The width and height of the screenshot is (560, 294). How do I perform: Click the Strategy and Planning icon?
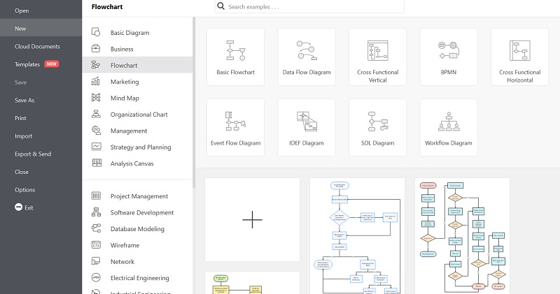96,147
